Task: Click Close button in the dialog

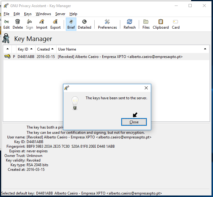Action: pos(134,122)
